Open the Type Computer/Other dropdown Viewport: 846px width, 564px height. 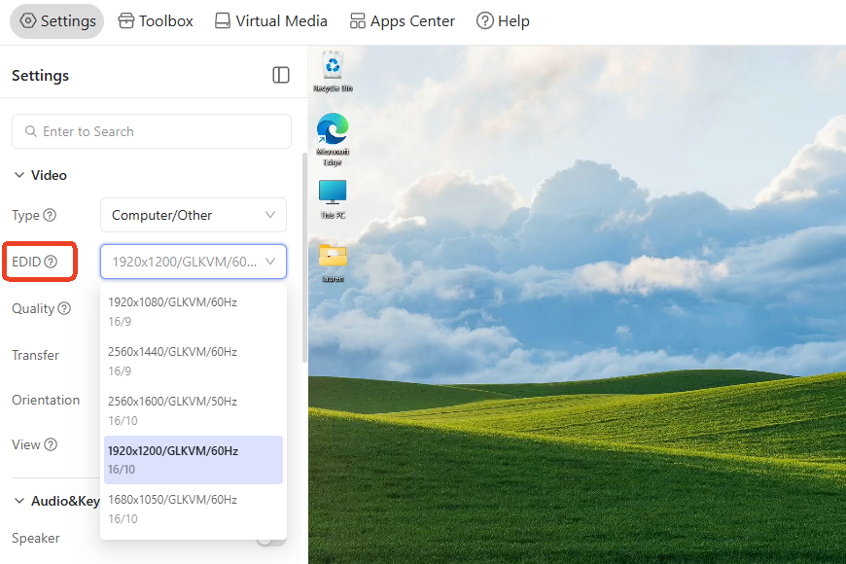(x=194, y=215)
